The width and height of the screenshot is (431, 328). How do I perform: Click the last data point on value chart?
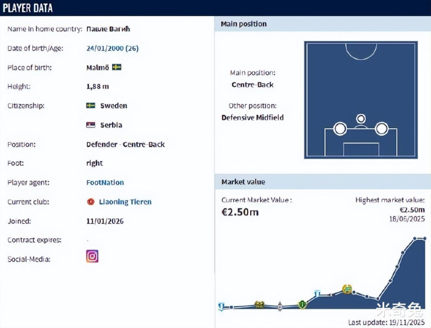pos(424,239)
